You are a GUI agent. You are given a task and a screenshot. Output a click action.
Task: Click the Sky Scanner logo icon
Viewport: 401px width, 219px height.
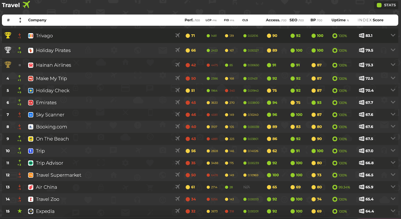click(x=31, y=115)
